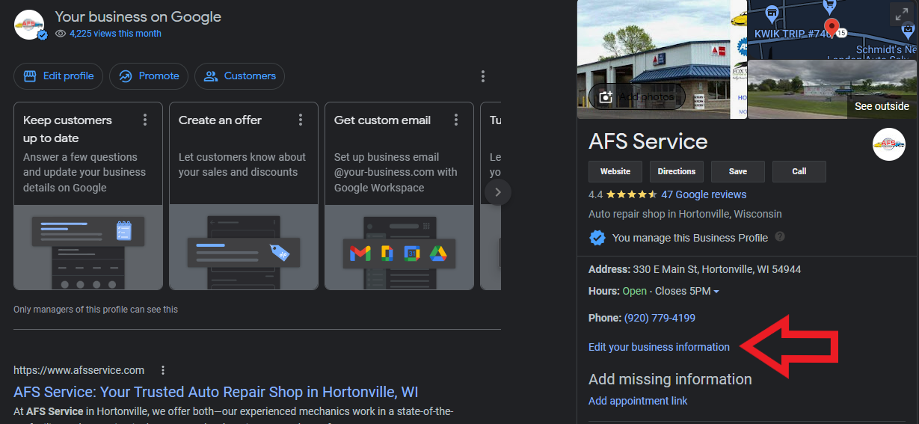Viewport: 919px width, 424px height.
Task: Open the '4,225 views this month' link
Action: pyautogui.click(x=115, y=34)
